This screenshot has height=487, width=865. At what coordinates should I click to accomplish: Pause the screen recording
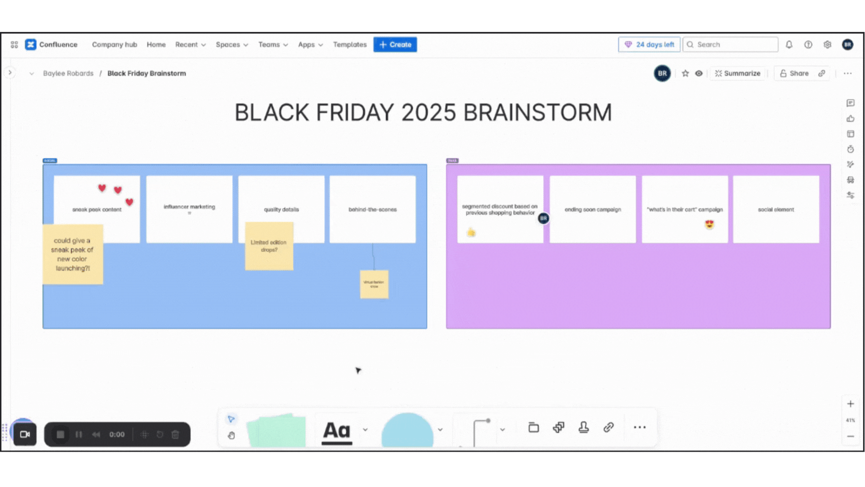click(x=79, y=434)
